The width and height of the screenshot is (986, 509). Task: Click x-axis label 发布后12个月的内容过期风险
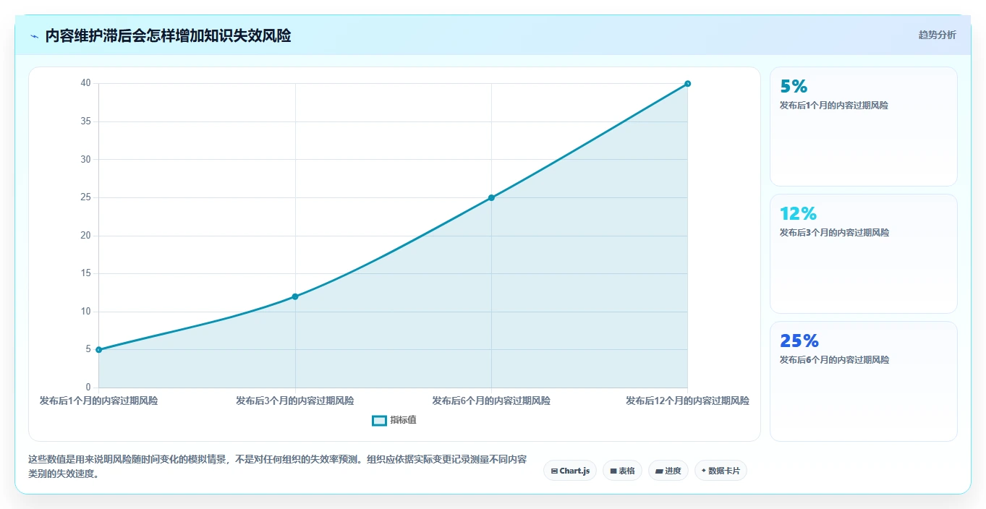[x=687, y=401]
